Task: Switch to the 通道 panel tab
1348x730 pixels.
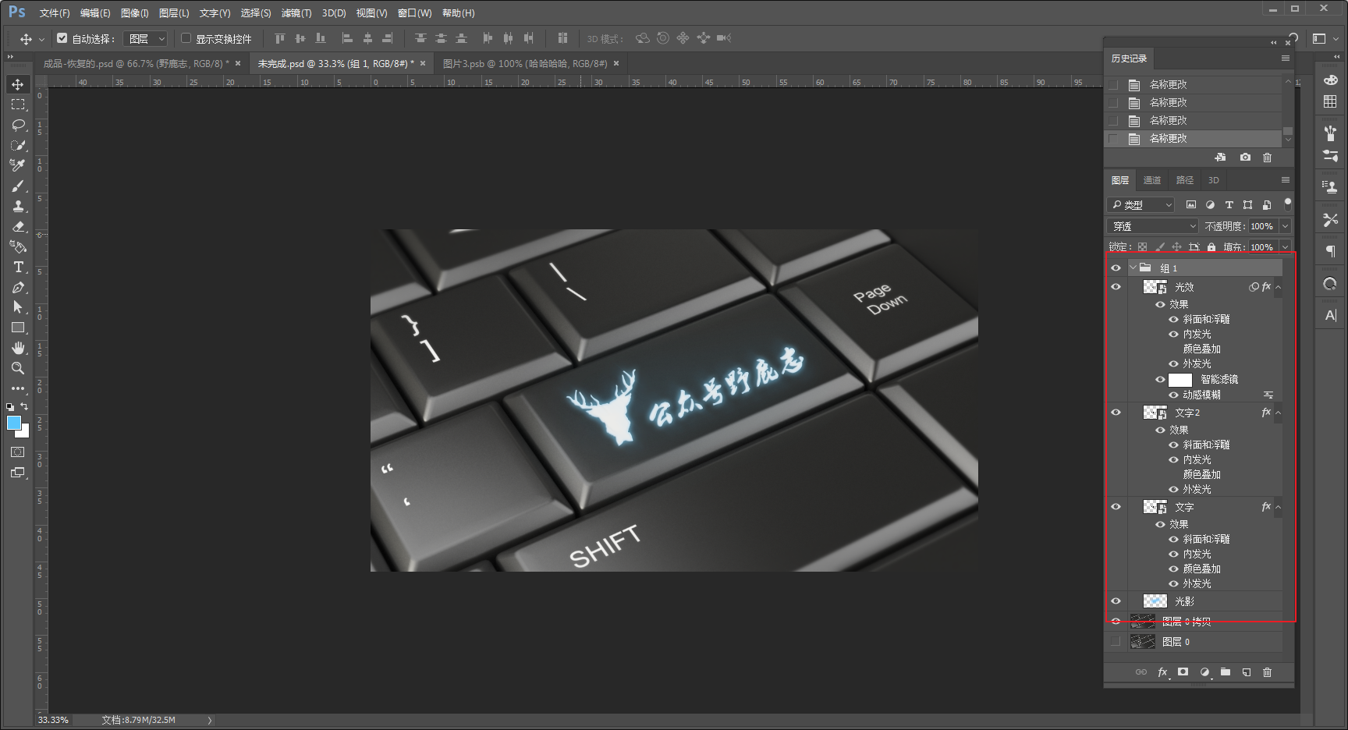Action: coord(1152,180)
